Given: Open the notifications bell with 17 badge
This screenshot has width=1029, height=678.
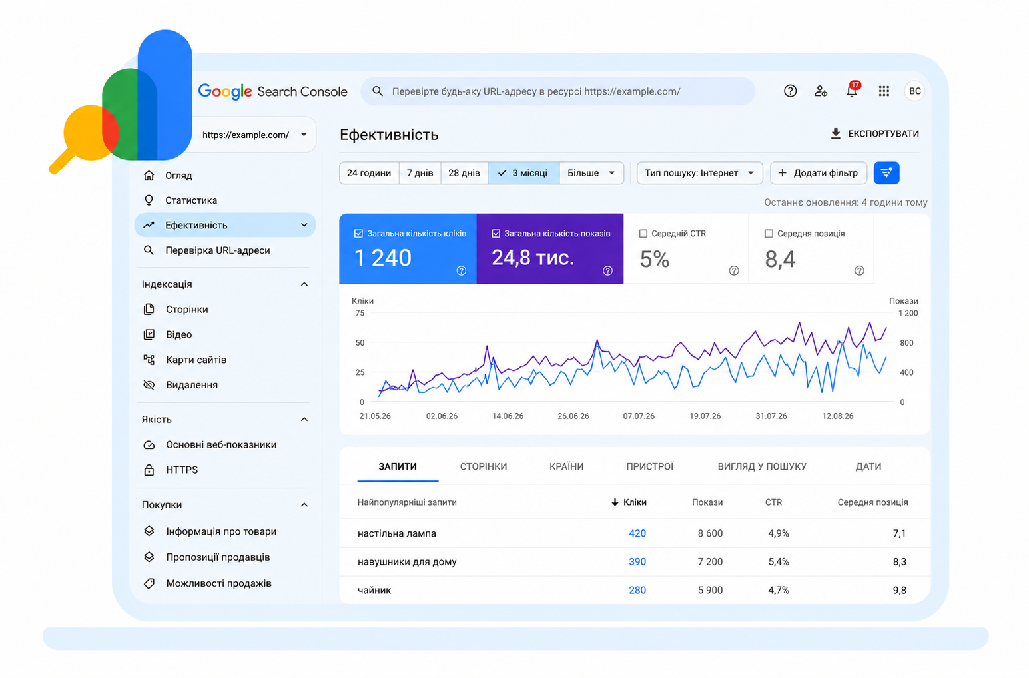Looking at the screenshot, I should point(853,90).
